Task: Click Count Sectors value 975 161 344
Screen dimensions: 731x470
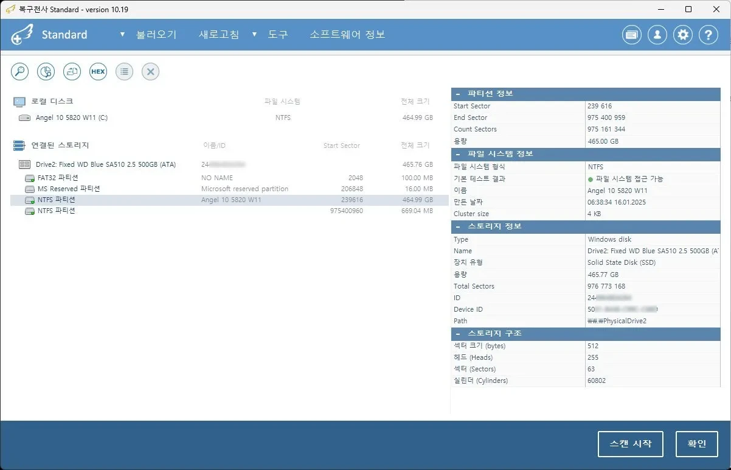Action: (606, 129)
